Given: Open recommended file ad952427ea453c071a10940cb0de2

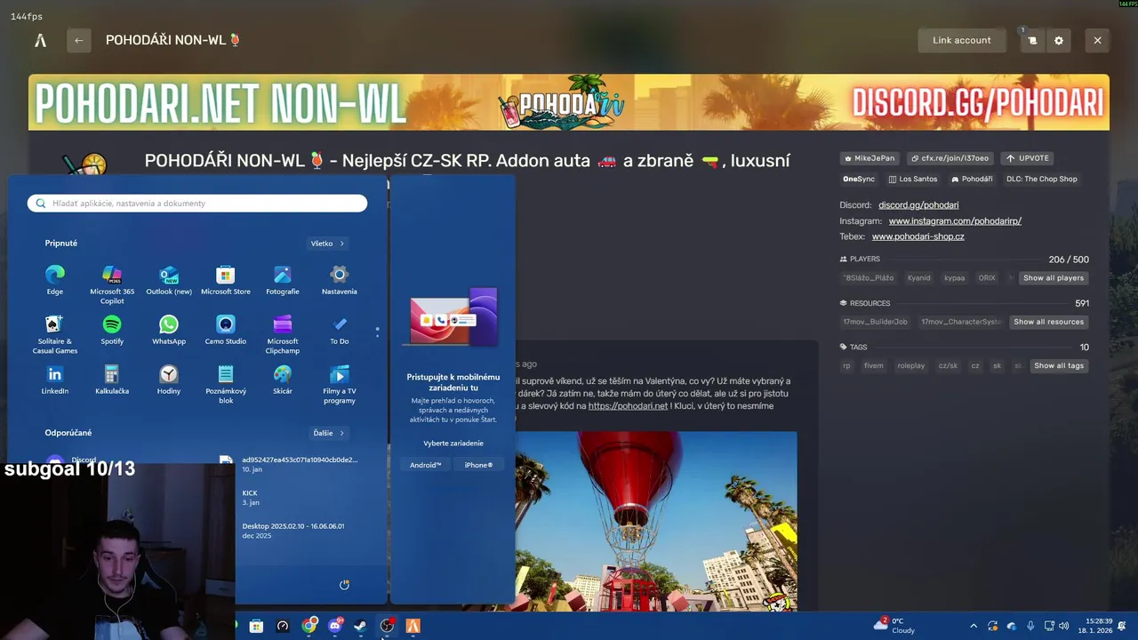Looking at the screenshot, I should point(290,464).
